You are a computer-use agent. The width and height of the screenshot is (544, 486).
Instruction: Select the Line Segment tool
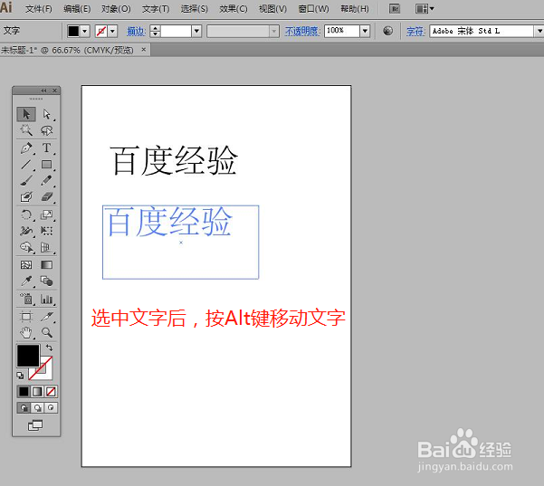pos(26,165)
